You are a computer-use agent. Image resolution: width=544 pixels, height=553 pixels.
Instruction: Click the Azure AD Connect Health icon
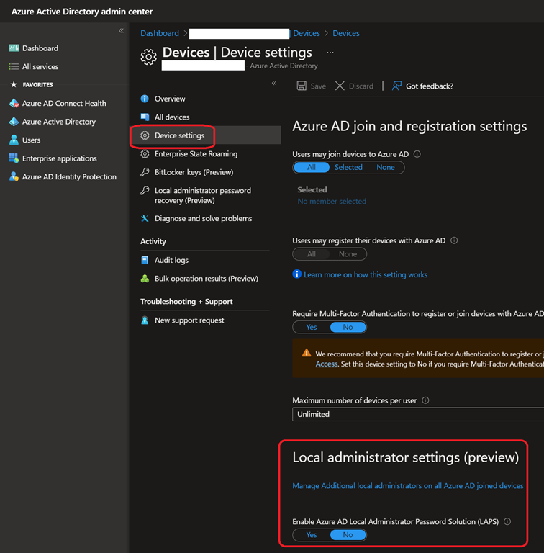pyautogui.click(x=14, y=104)
